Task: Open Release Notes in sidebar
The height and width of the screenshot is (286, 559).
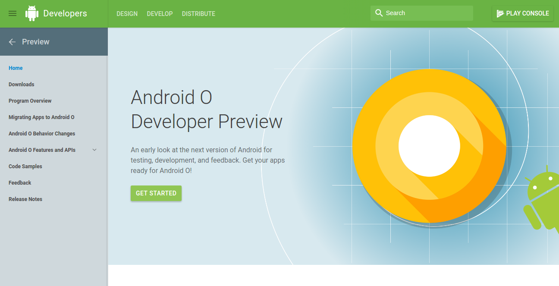Action: pyautogui.click(x=25, y=199)
